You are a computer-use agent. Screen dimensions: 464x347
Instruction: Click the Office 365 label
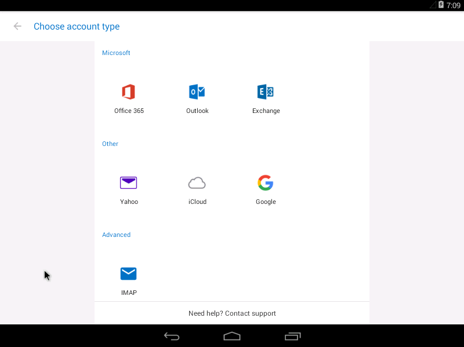coord(129,111)
